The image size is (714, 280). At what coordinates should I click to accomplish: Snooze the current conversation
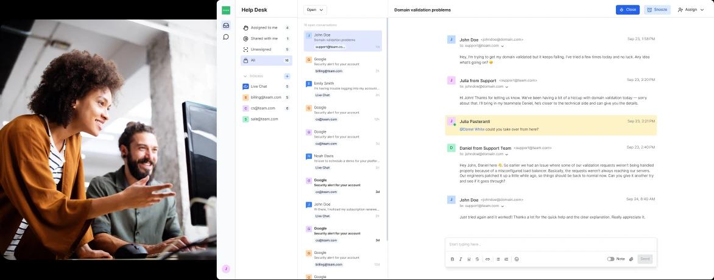(657, 10)
